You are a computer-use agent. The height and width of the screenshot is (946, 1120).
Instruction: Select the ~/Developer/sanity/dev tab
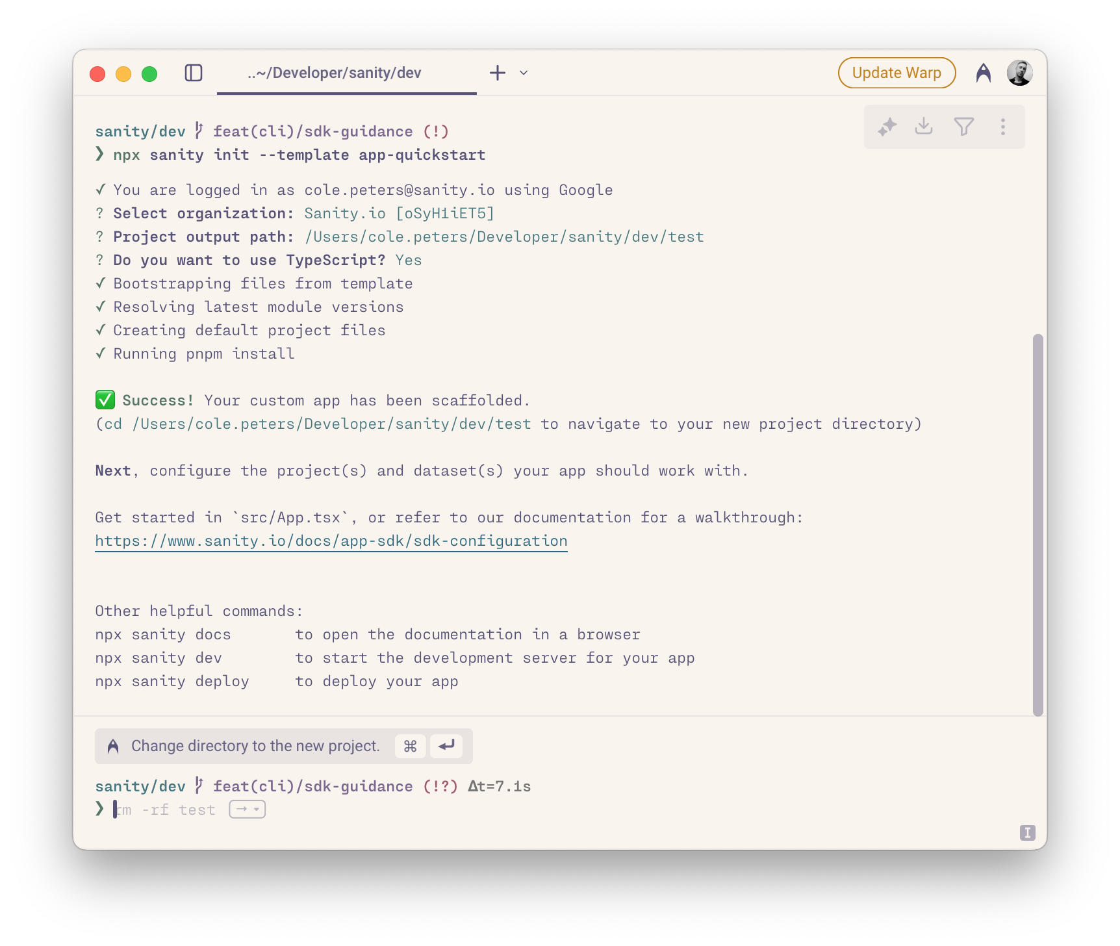347,73
